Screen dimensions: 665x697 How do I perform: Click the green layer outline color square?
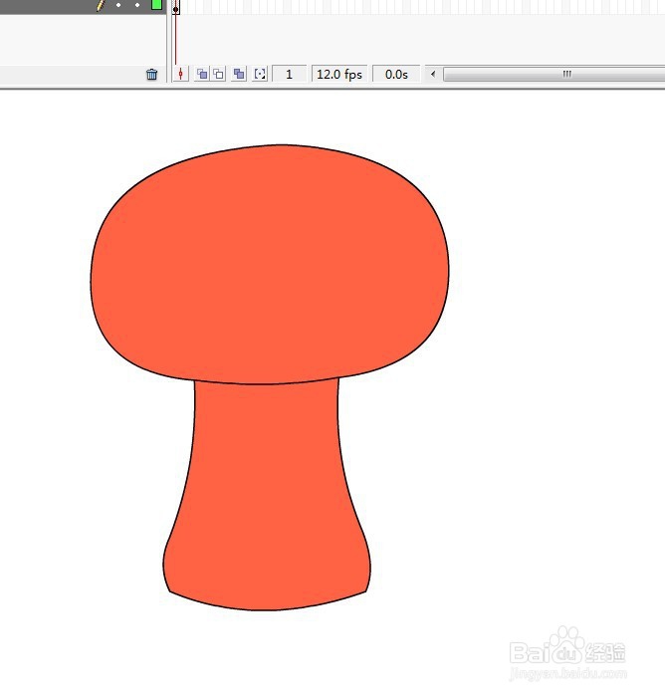(156, 5)
